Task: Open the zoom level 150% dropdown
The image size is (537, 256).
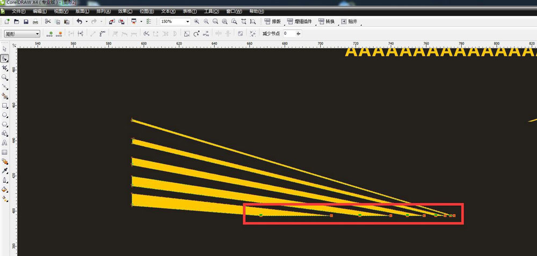Action: (x=187, y=21)
